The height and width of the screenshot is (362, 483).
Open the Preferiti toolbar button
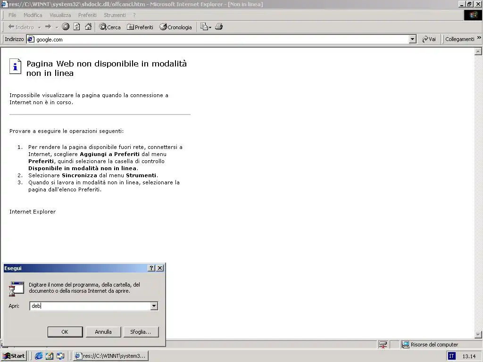pos(140,27)
